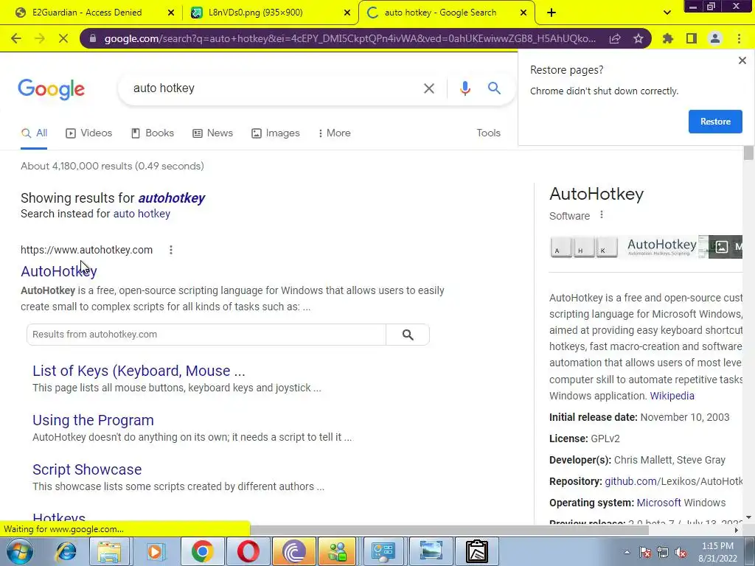Image resolution: width=755 pixels, height=566 pixels.
Task: Close the Google Search tab
Action: tap(523, 13)
